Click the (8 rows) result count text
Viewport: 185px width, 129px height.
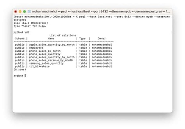(20, 69)
